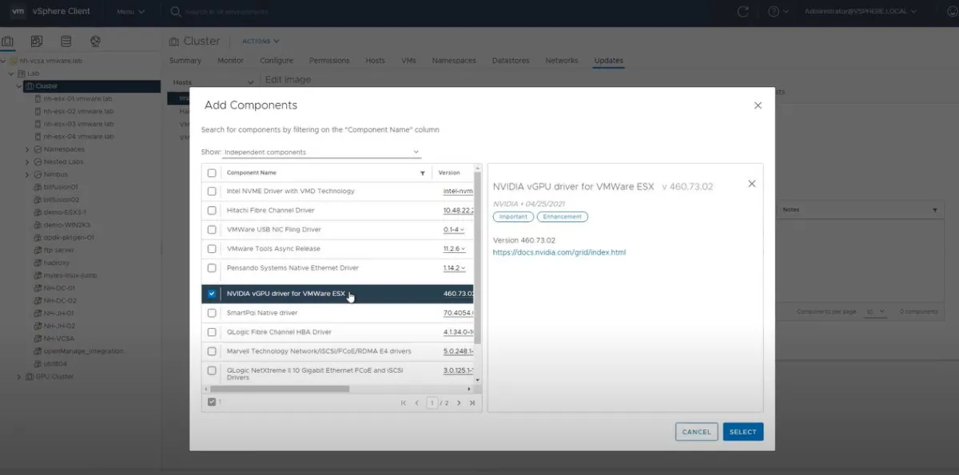Screen dimensions: 959x475
Task: Open Administrator@VSPHERE.LOCAL user menu
Action: 861,12
